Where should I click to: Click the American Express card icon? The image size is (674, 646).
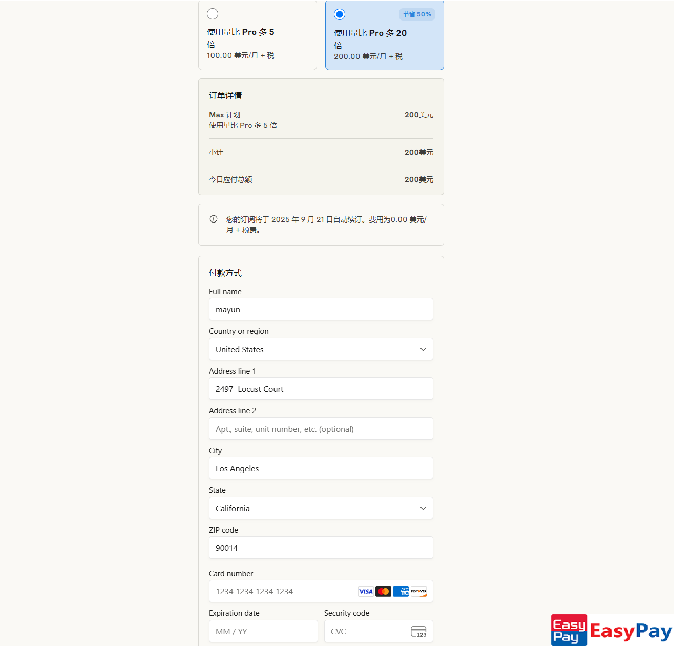[x=401, y=591]
